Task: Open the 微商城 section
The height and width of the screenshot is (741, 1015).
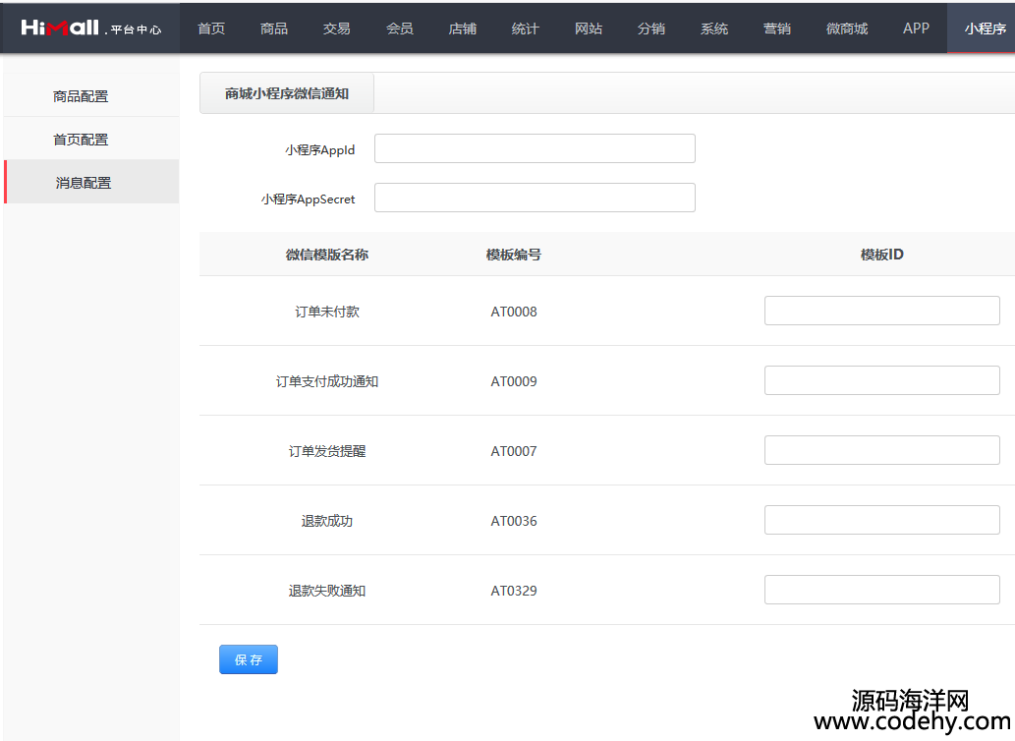Action: (847, 28)
